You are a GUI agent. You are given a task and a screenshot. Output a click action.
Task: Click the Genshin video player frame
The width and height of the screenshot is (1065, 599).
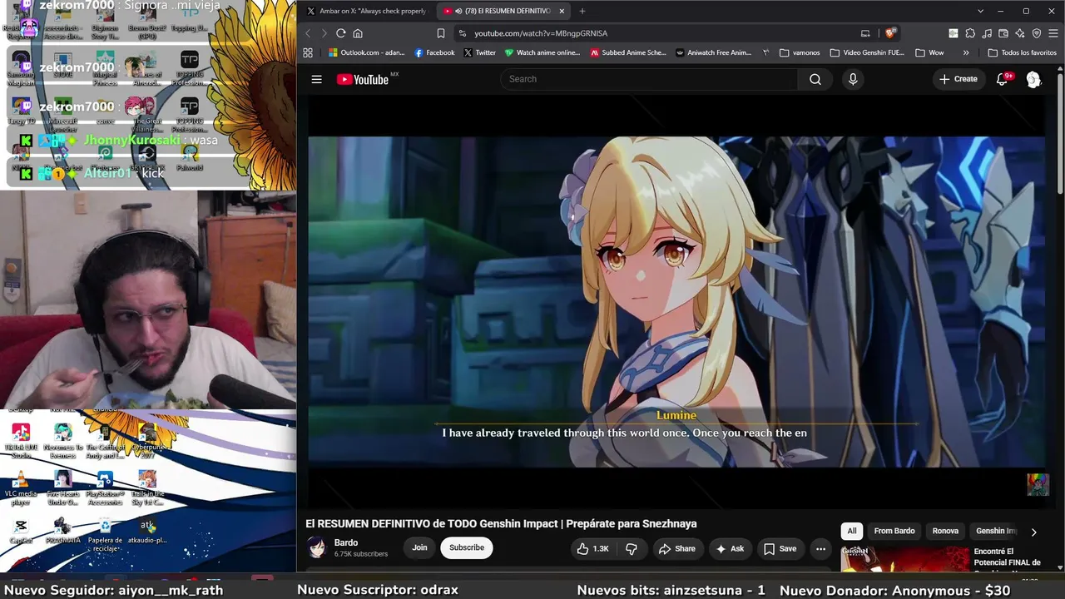click(x=676, y=302)
